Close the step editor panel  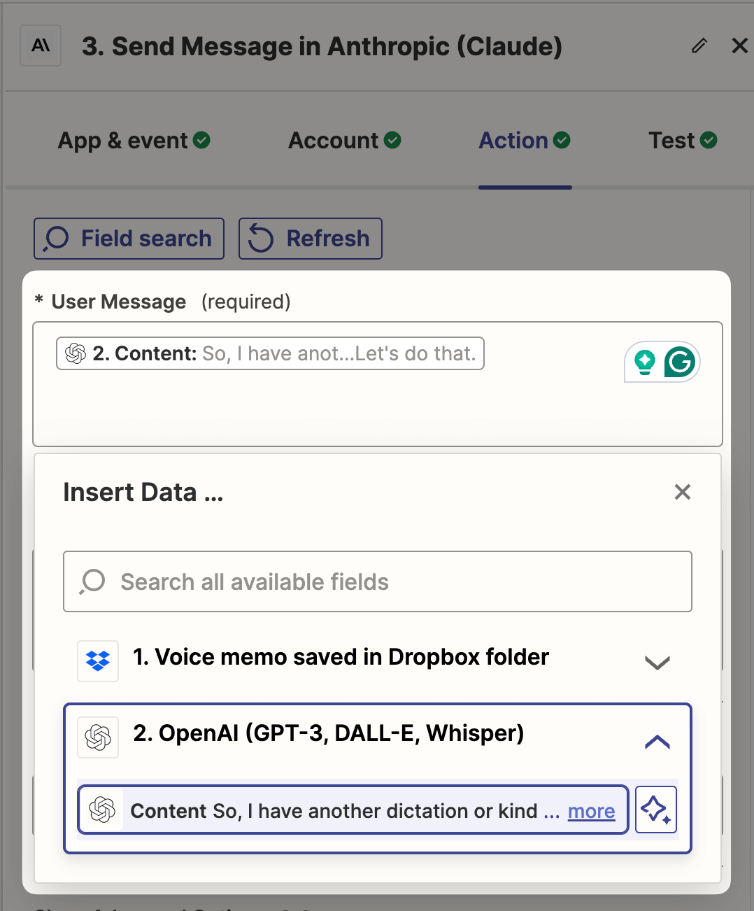pos(739,46)
